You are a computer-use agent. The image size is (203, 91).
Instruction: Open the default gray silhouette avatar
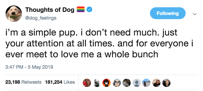pyautogui.click(x=137, y=83)
